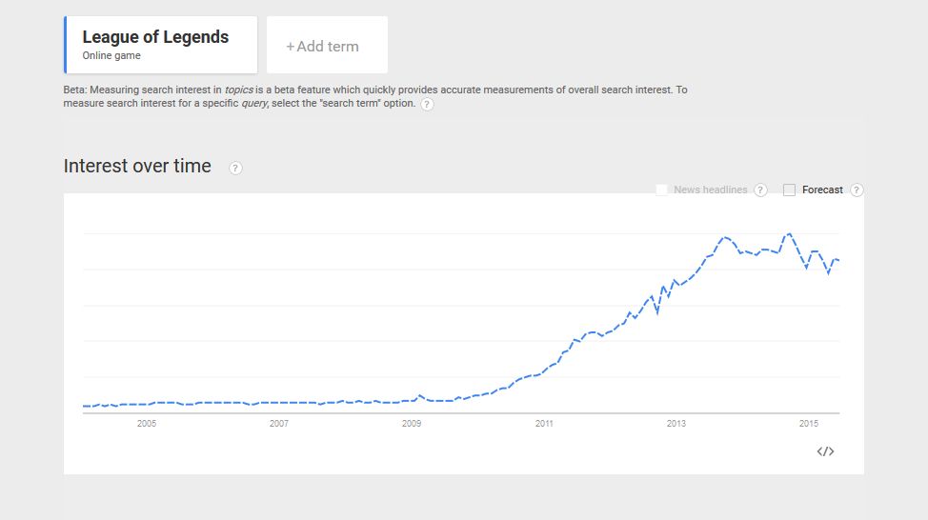
Task: Click the News headlines label text
Action: pos(710,190)
